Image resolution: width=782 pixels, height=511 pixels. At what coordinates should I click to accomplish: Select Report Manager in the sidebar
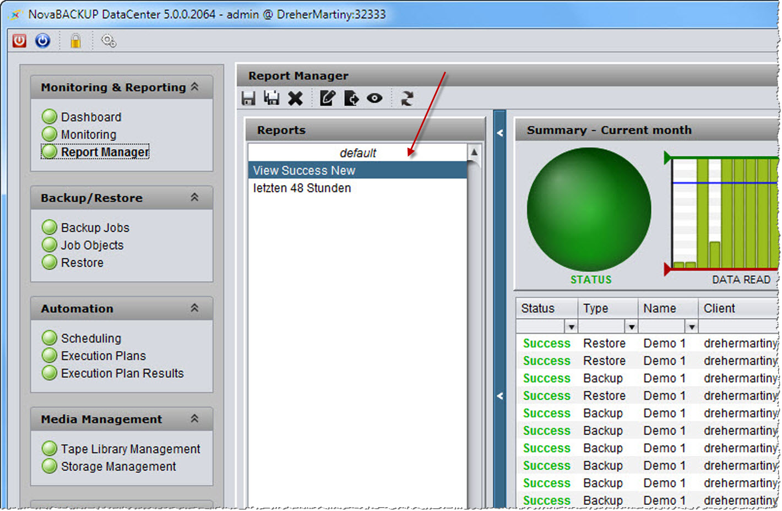point(105,152)
